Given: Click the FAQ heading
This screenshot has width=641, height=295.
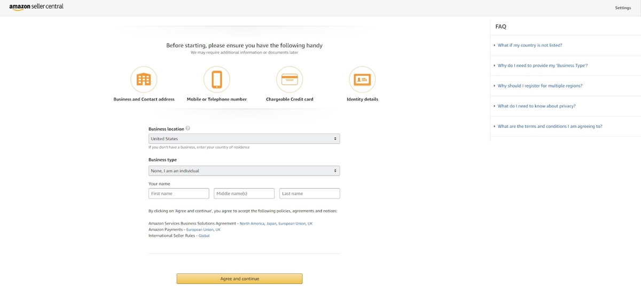Looking at the screenshot, I should (501, 26).
